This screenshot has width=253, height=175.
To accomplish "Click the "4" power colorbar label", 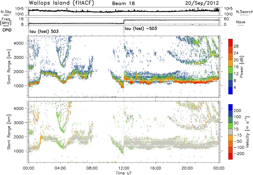I will coord(235,88).
